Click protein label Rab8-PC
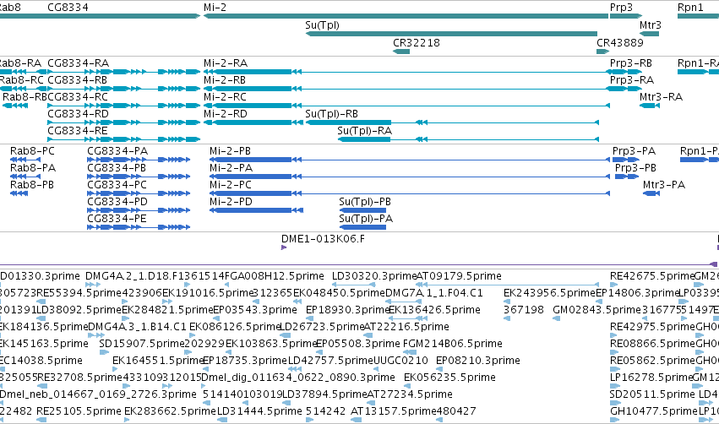The height and width of the screenshot is (424, 719). click(x=32, y=151)
